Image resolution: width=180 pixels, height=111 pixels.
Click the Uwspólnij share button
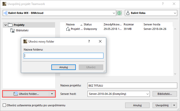[x=162, y=105]
